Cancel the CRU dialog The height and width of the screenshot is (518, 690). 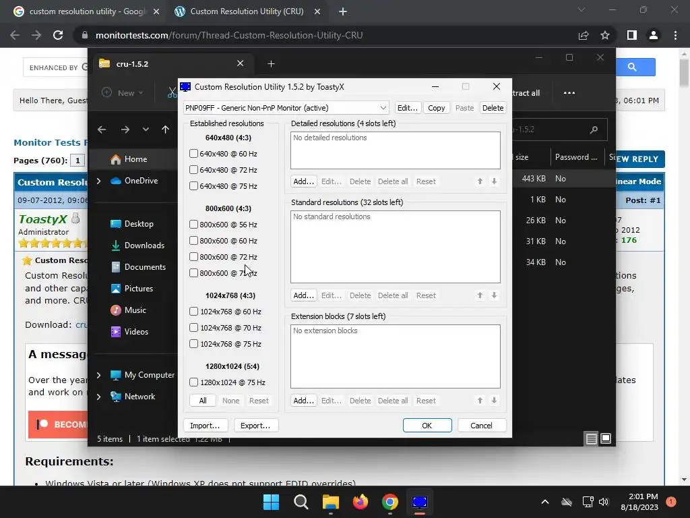point(481,426)
